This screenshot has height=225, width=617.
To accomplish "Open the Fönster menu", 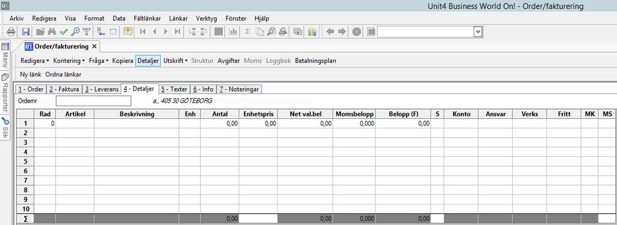I will [236, 19].
